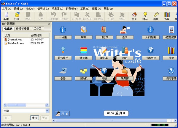Click the 更多 button
The height and width of the screenshot is (128, 178).
click(x=45, y=118)
